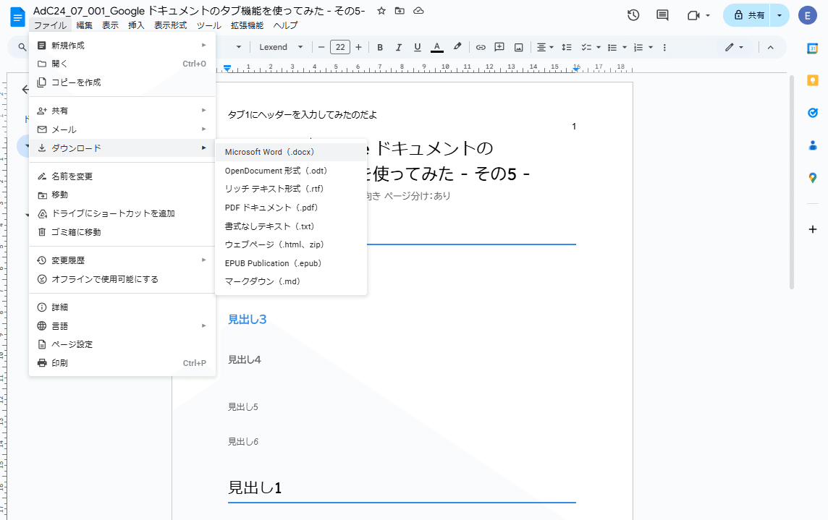
Task: Insert an image from the toolbar
Action: point(518,48)
